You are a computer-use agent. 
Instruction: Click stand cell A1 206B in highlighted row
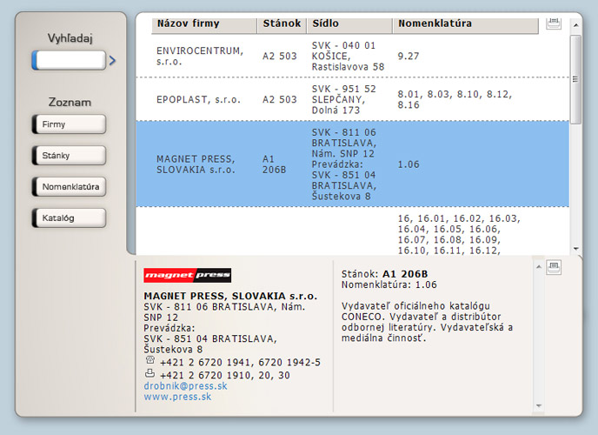(274, 164)
